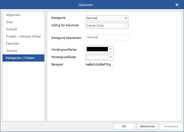Confirm the dialog with OK
The width and height of the screenshot is (184, 132).
pyautogui.click(x=124, y=126)
